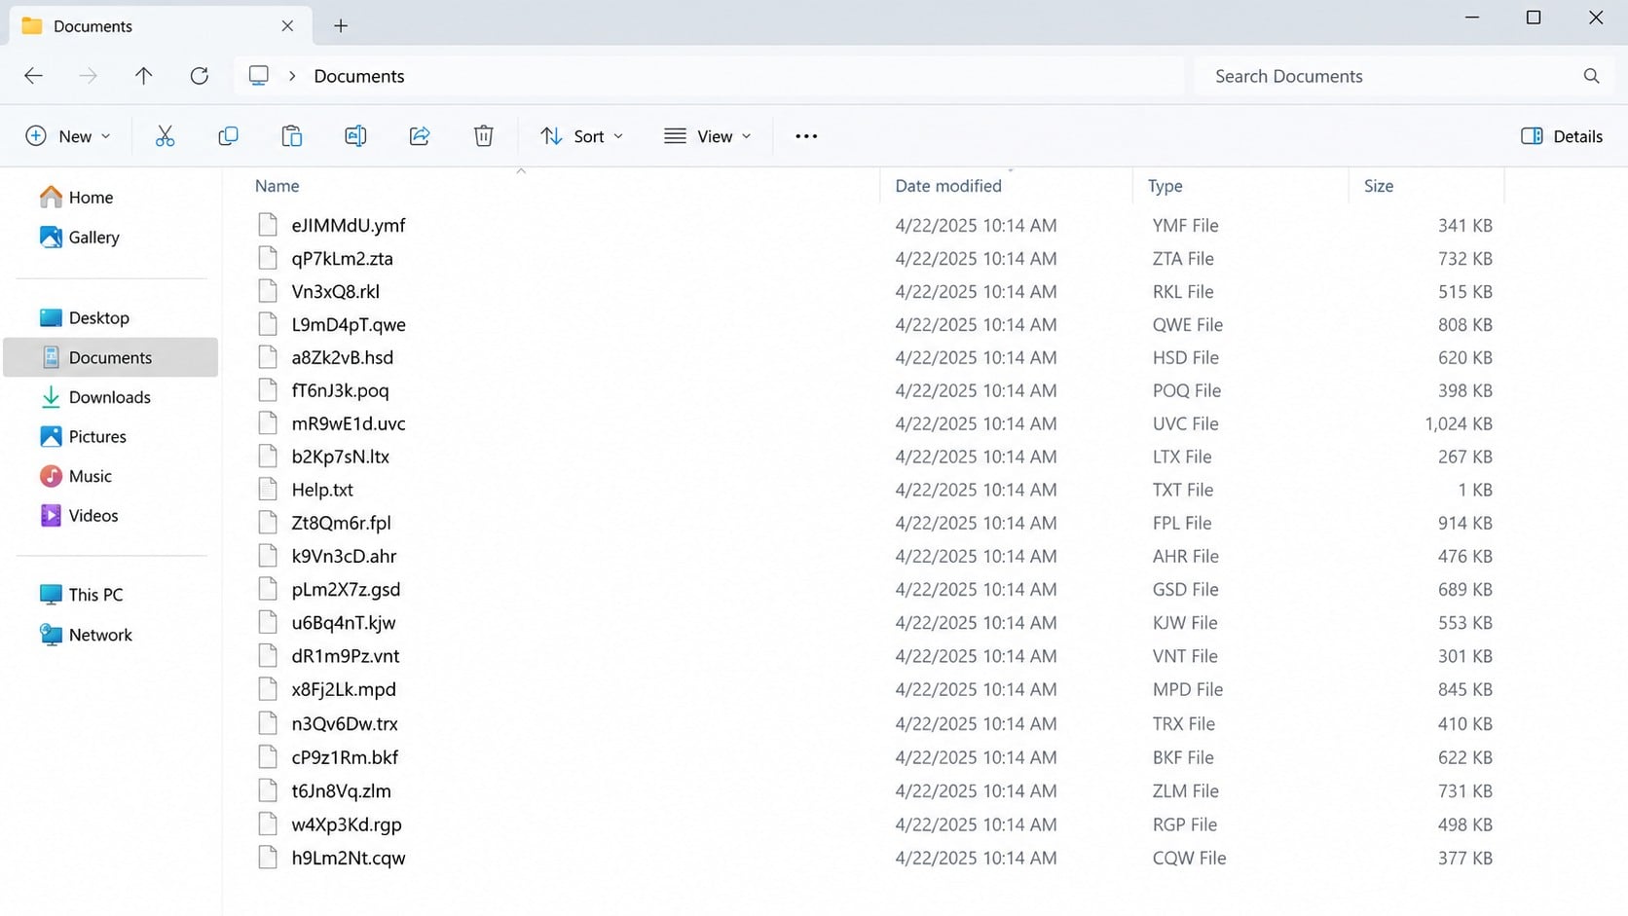Select file n3Qv6Dw.trx
Screen dimensions: 1628x916
point(345,724)
